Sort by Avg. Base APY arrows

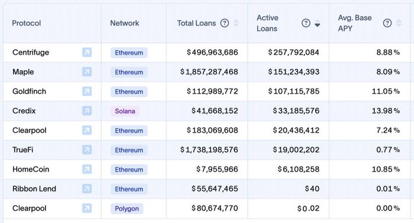(399, 23)
